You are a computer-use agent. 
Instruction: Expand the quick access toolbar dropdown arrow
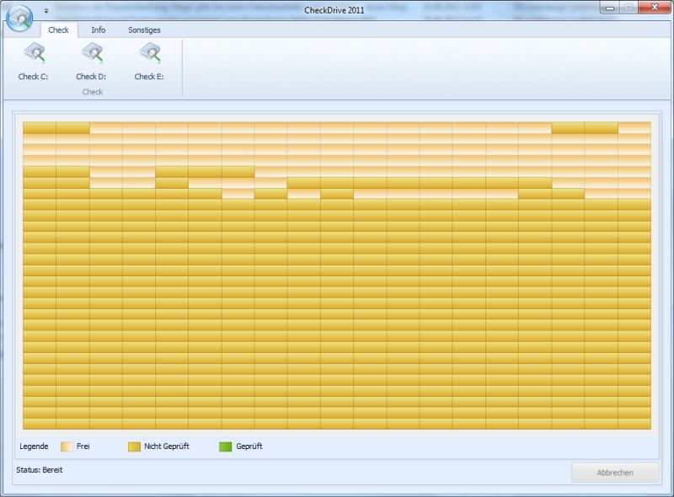coord(45,11)
